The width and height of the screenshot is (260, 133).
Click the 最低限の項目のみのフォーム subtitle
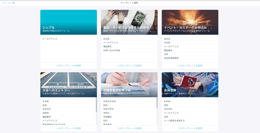click(56, 31)
